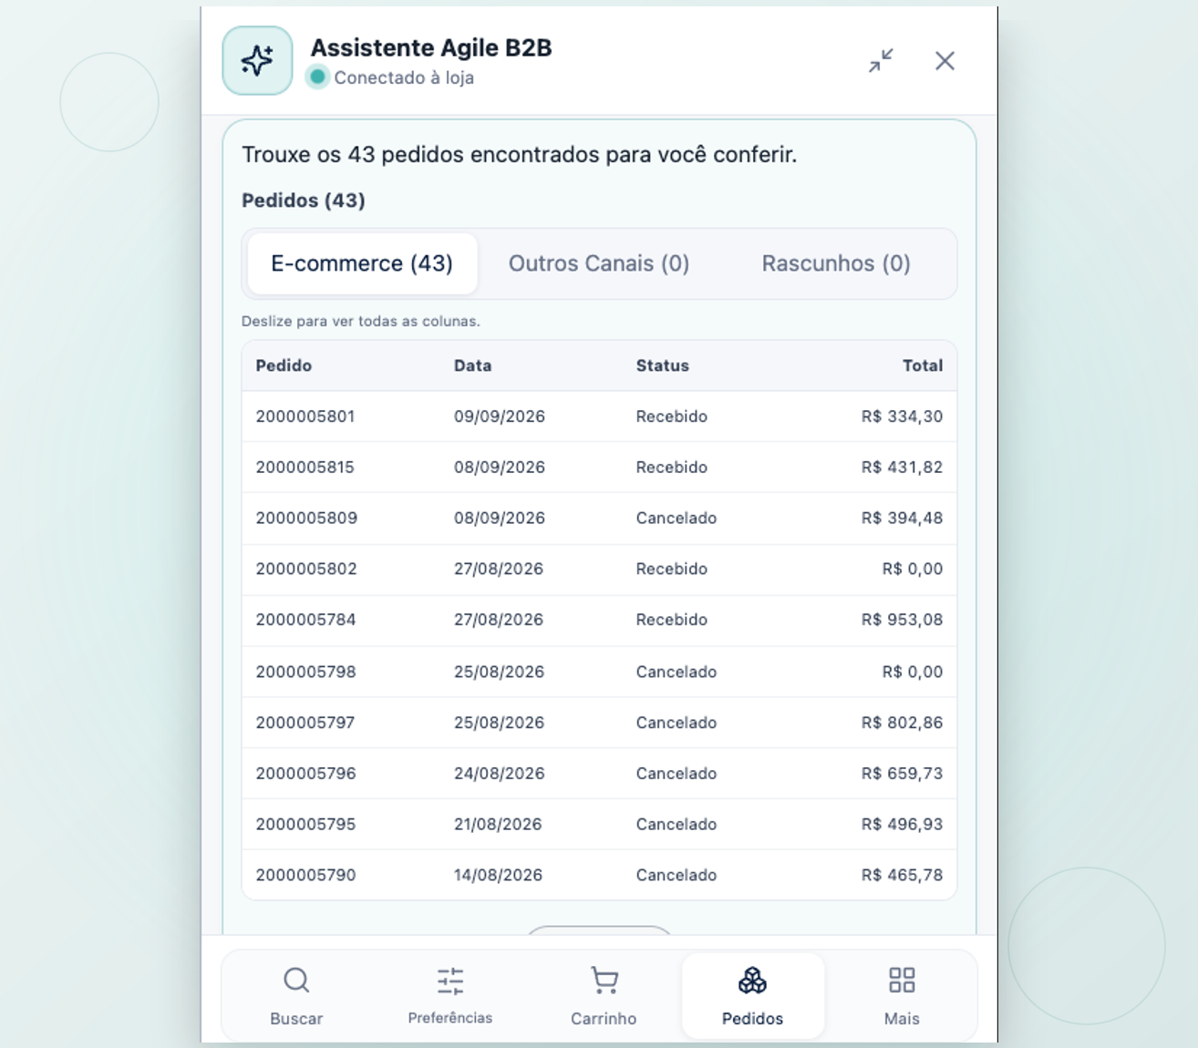Select the Pedidos boxes icon
Viewport: 1198px width, 1048px height.
[x=752, y=981]
